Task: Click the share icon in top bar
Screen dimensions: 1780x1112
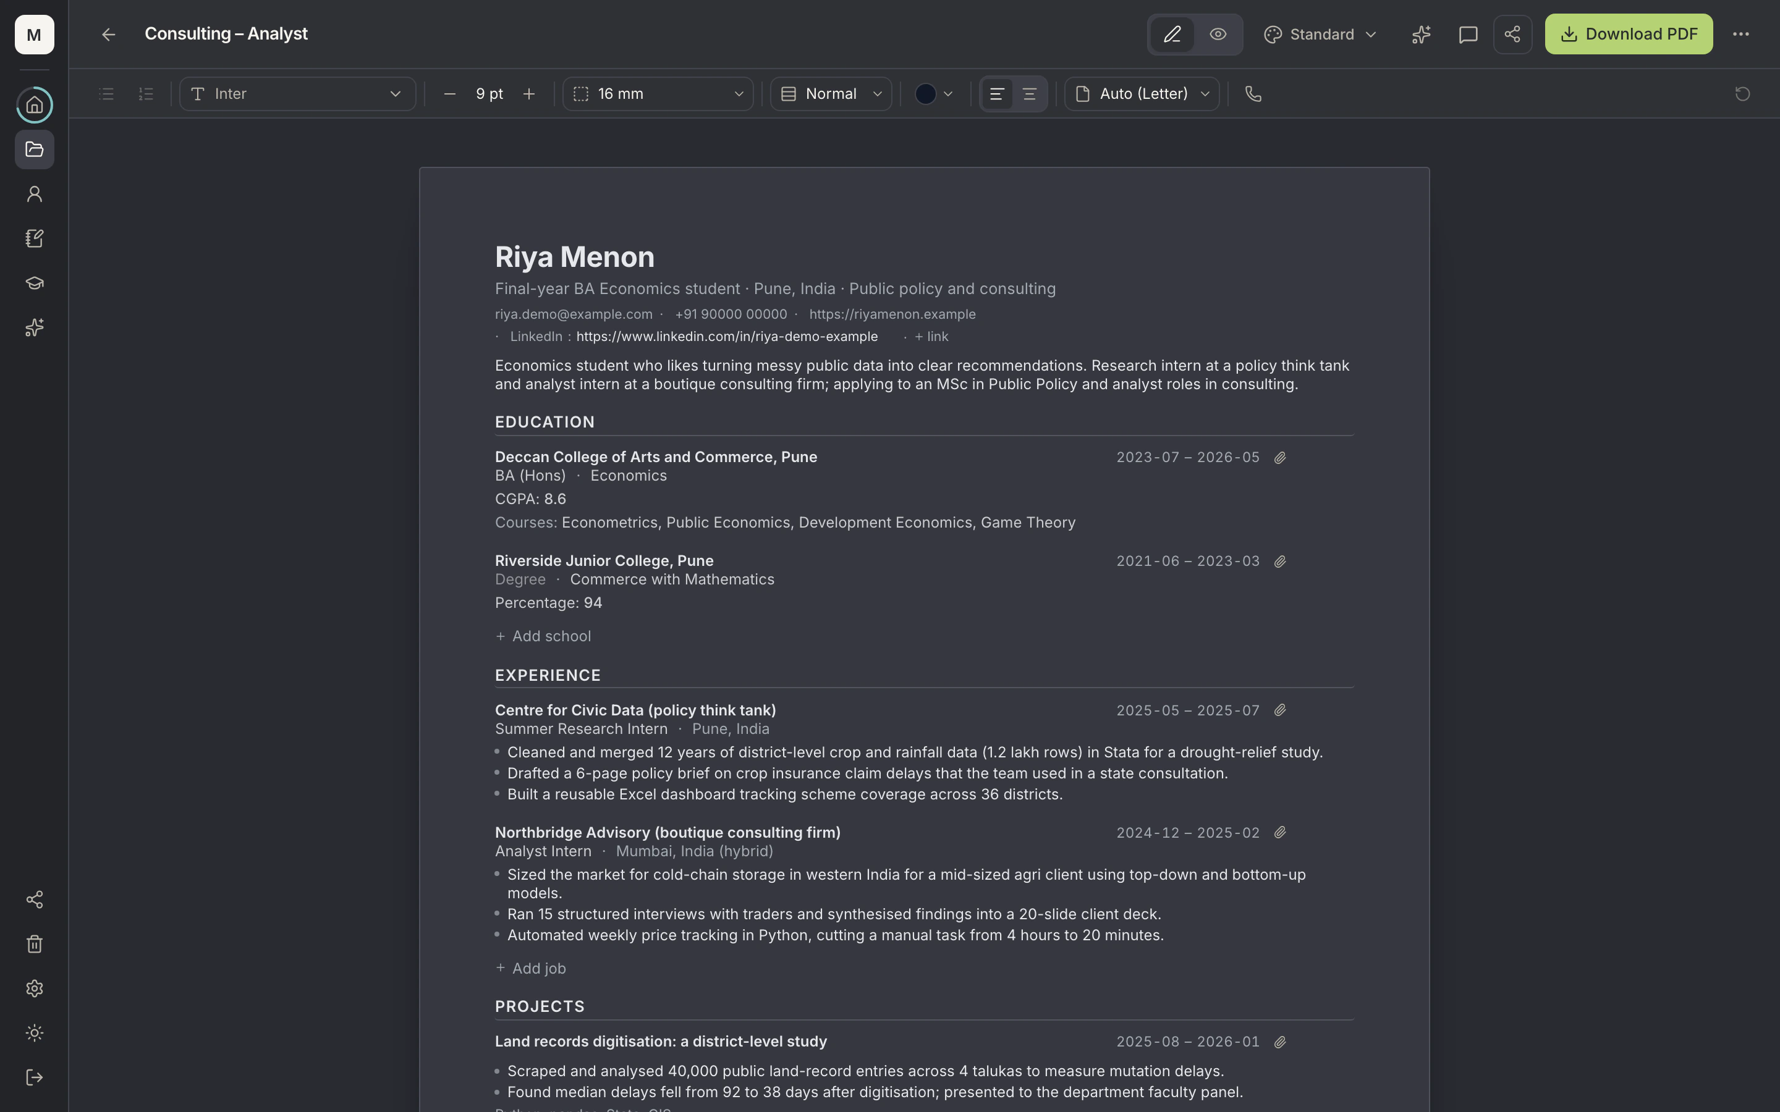Action: point(1512,35)
